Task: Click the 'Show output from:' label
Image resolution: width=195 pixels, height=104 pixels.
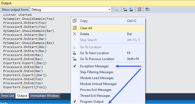Action: click(x=15, y=10)
